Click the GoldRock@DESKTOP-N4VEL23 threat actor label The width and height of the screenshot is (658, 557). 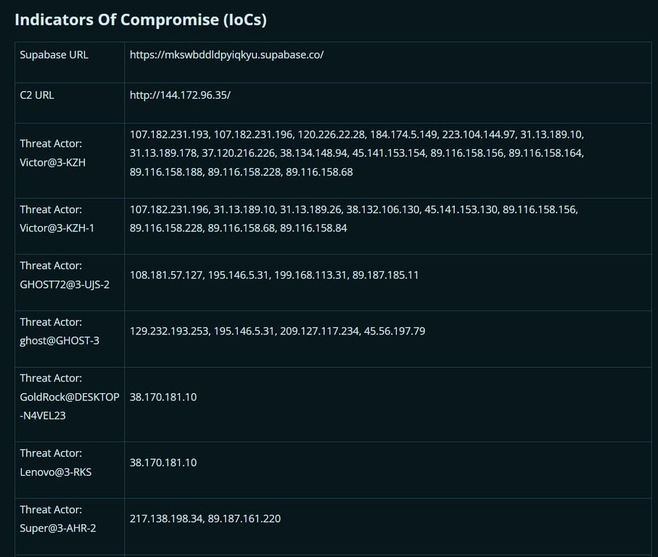pos(69,397)
